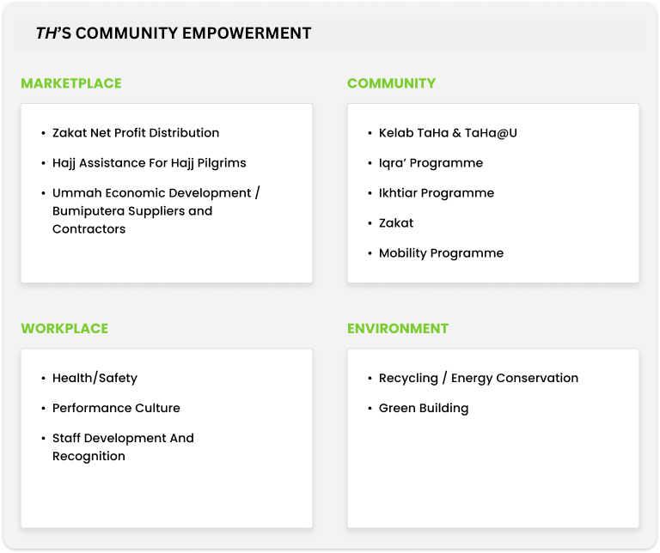
Task: Select the COMMUNITY heading
Action: [392, 83]
